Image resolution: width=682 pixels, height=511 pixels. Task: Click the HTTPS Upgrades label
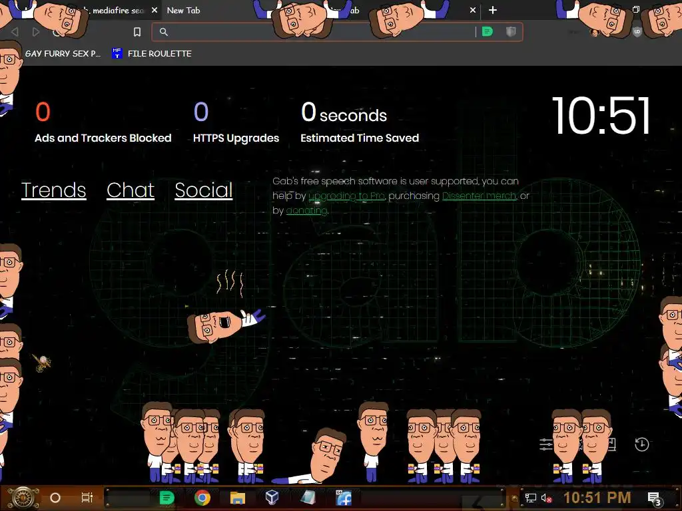click(x=236, y=138)
